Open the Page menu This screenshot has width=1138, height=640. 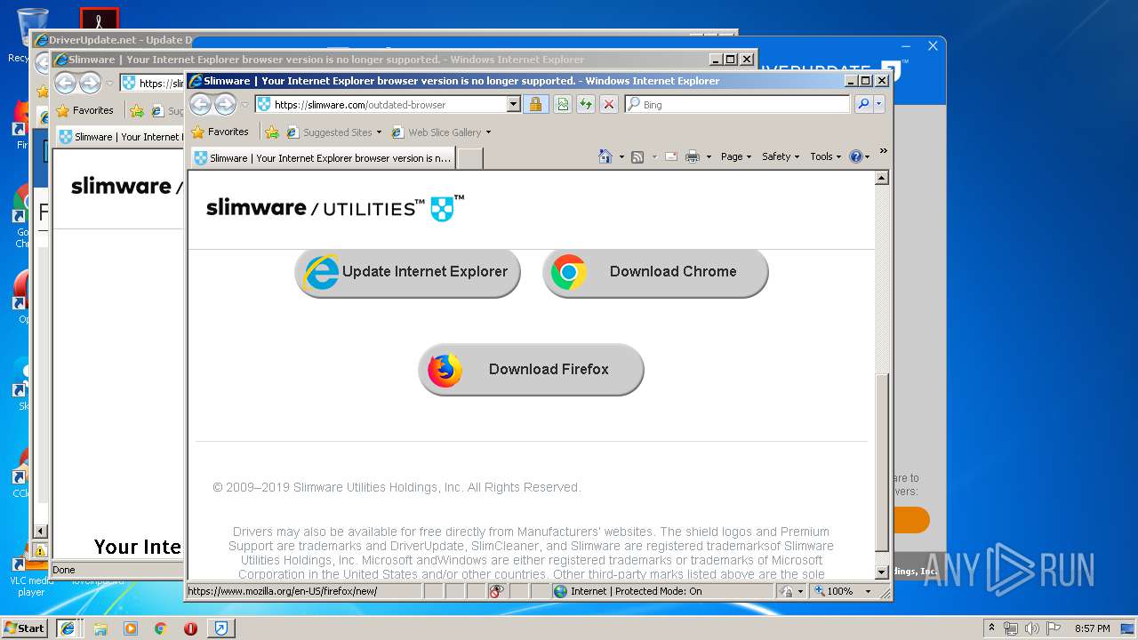coord(736,156)
